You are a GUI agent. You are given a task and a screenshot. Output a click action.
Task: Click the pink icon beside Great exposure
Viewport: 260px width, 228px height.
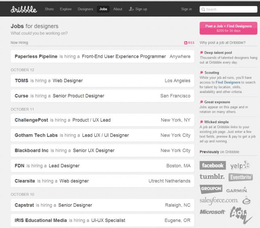tap(201, 102)
